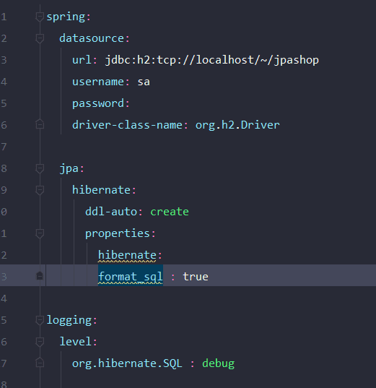
Task: Collapse the datasource block fold marker
Action: point(40,38)
